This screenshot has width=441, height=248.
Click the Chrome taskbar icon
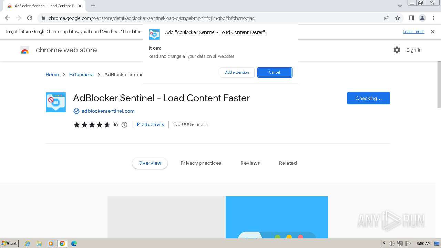point(62,244)
